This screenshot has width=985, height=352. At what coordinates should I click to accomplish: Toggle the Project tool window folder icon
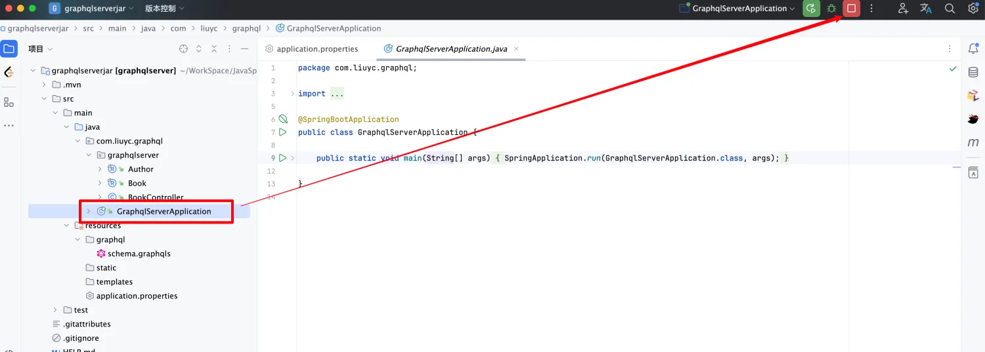point(9,49)
